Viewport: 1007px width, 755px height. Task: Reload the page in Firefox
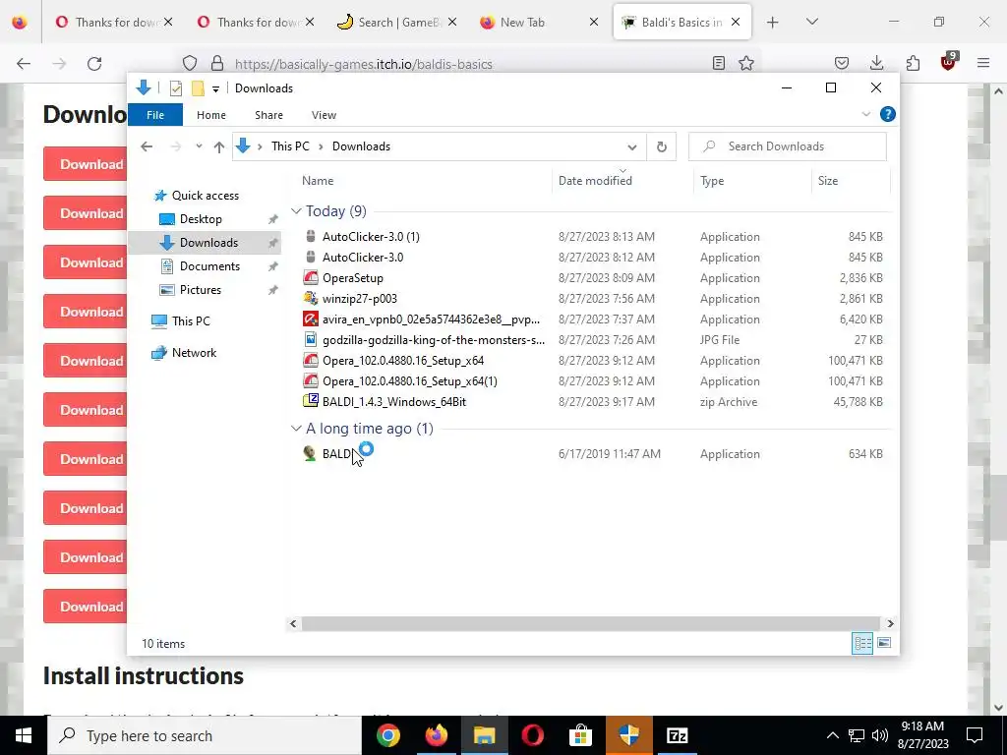(x=94, y=64)
